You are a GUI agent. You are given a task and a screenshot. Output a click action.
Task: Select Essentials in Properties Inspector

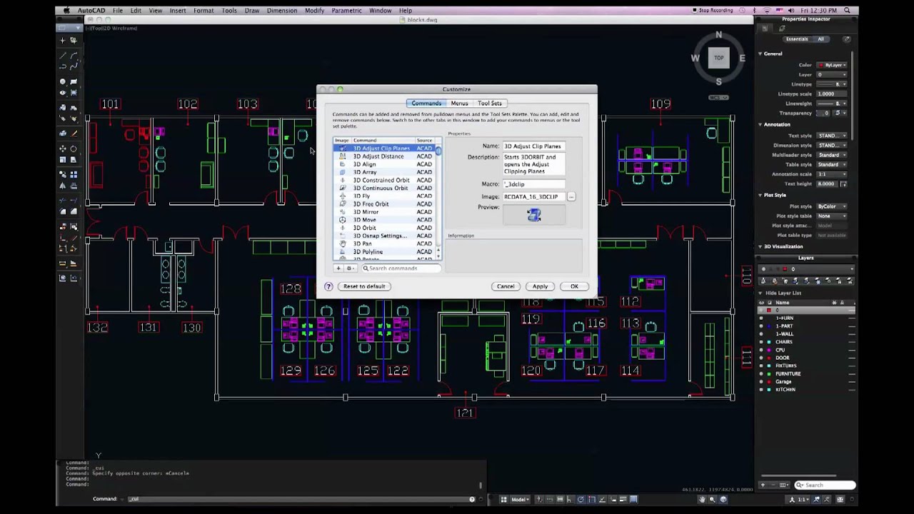797,39
